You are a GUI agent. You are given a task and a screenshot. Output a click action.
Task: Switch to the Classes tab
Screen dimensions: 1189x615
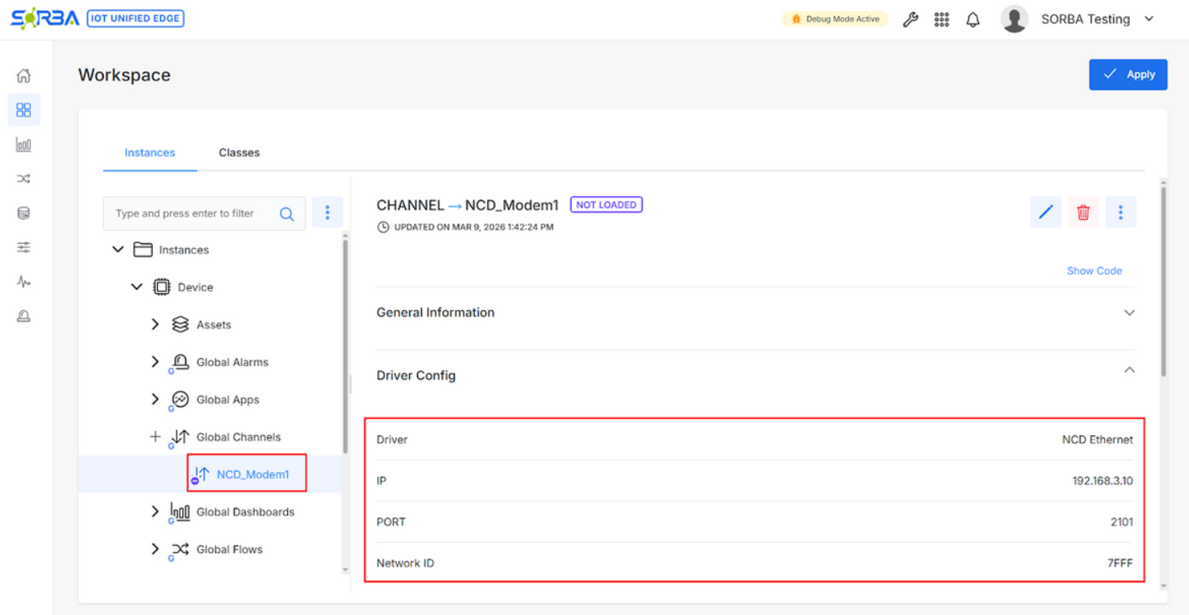point(239,153)
